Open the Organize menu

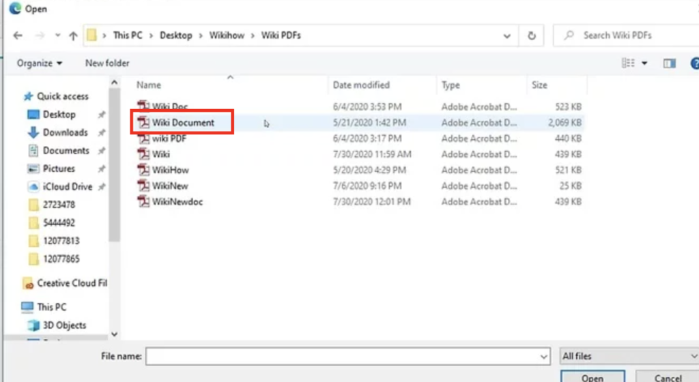[x=40, y=63]
